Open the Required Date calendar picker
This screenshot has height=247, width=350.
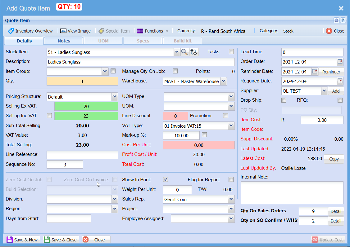[x=340, y=81]
